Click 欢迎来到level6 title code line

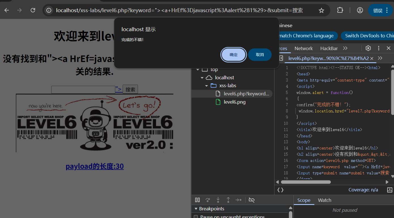329,130
